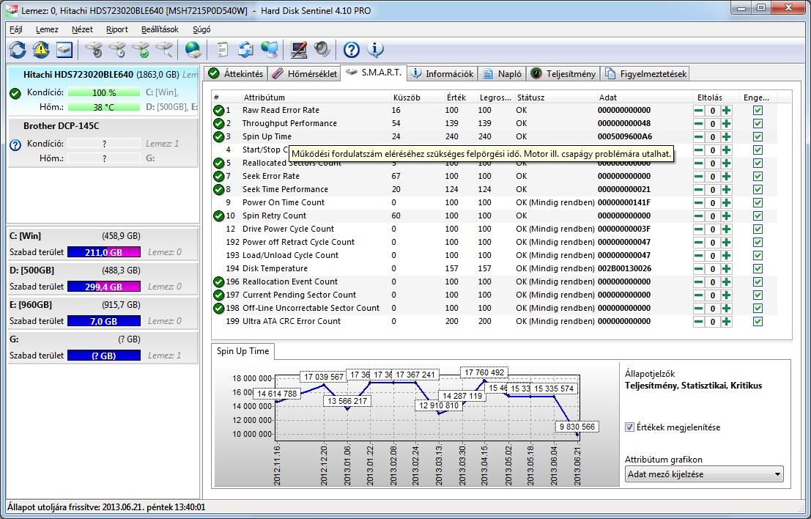
Task: Toggle enable checkbox for Spin Up Time
Action: click(x=758, y=136)
